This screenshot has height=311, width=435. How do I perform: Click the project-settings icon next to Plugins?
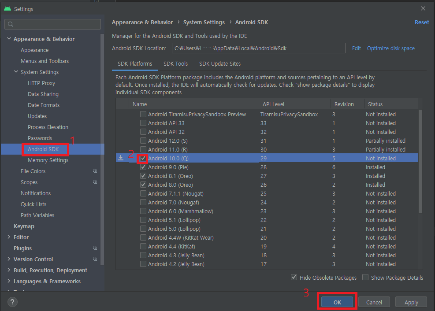[x=94, y=248]
